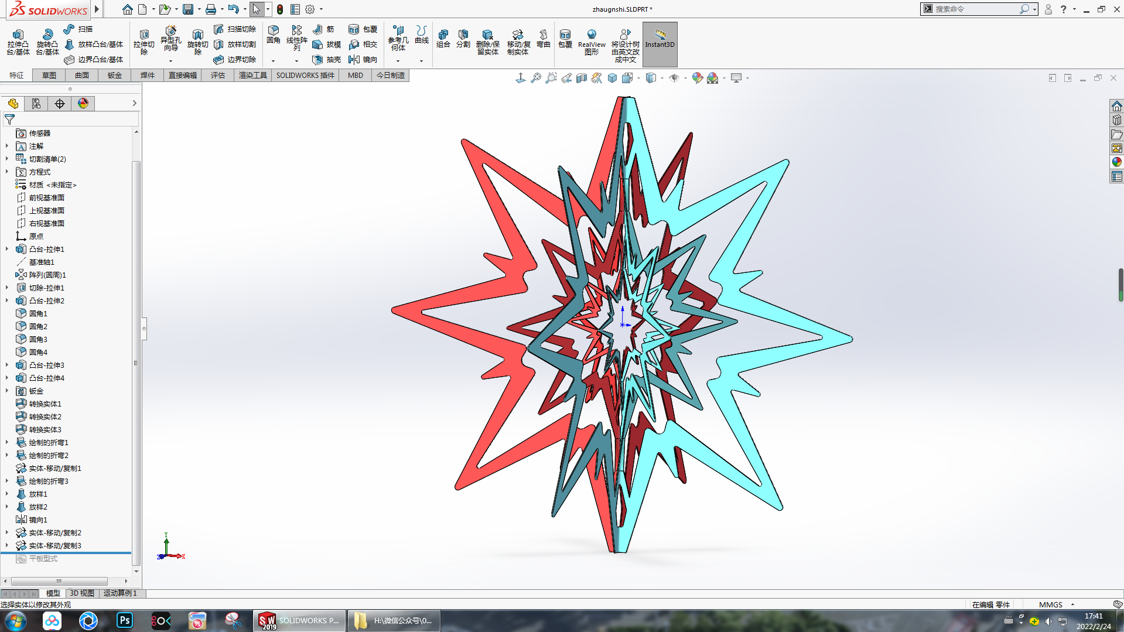The width and height of the screenshot is (1124, 632).
Task: Open the Undo dropdown arrow
Action: [245, 9]
